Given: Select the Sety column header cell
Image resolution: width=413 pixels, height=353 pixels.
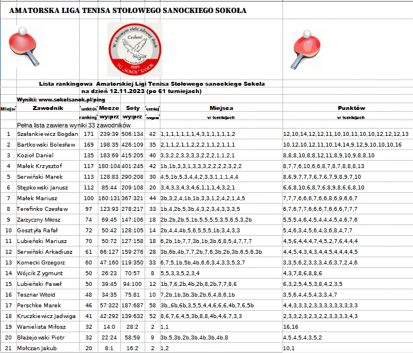Looking at the screenshot, I should (133, 108).
